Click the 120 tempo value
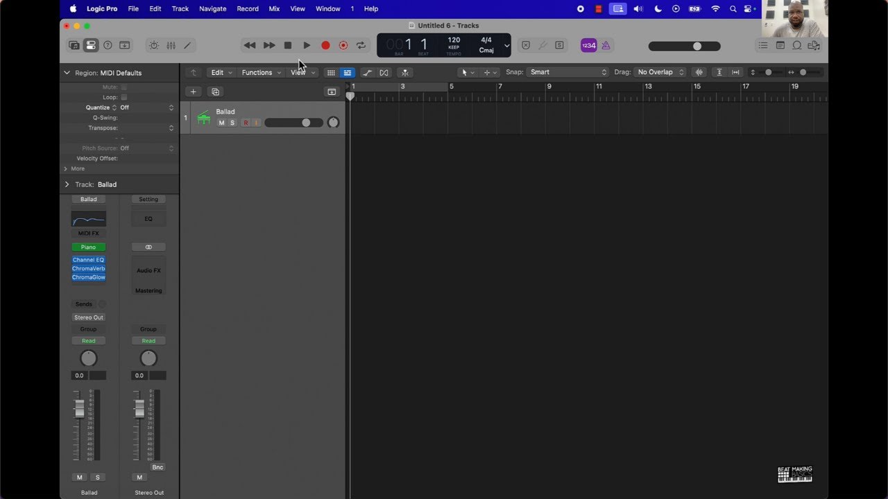Image resolution: width=888 pixels, height=499 pixels. [x=454, y=40]
